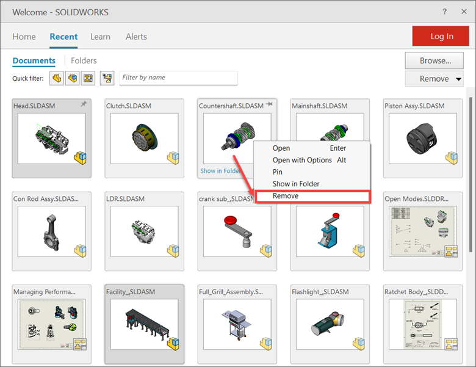This screenshot has width=476, height=367.
Task: Filter recent documents by drawings
Action: pyautogui.click(x=88, y=78)
